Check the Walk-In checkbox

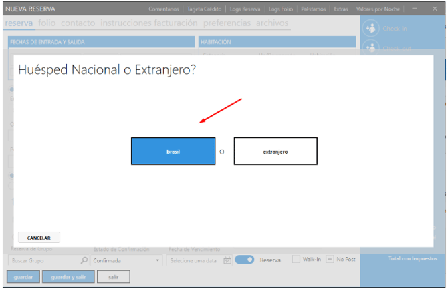coord(296,260)
